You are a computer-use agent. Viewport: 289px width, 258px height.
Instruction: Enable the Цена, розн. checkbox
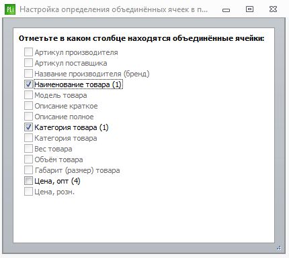coord(28,192)
